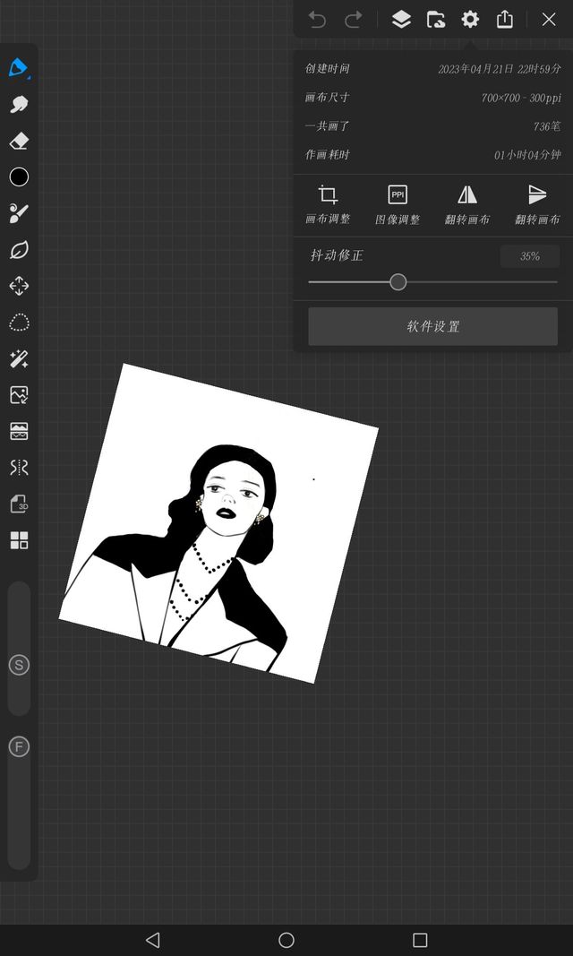Open the leaf-shaped tool
This screenshot has height=956, width=573.
tap(19, 250)
